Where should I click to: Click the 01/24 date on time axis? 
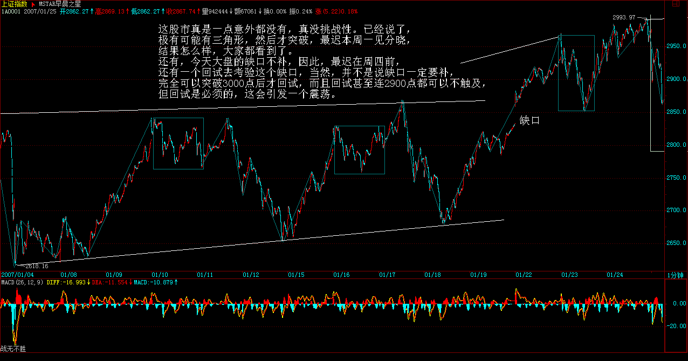point(615,275)
